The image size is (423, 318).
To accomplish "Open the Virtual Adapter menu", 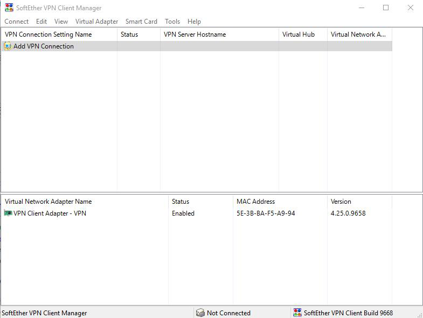I will point(96,22).
